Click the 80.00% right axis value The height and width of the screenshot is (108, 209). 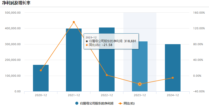pos(198,44)
